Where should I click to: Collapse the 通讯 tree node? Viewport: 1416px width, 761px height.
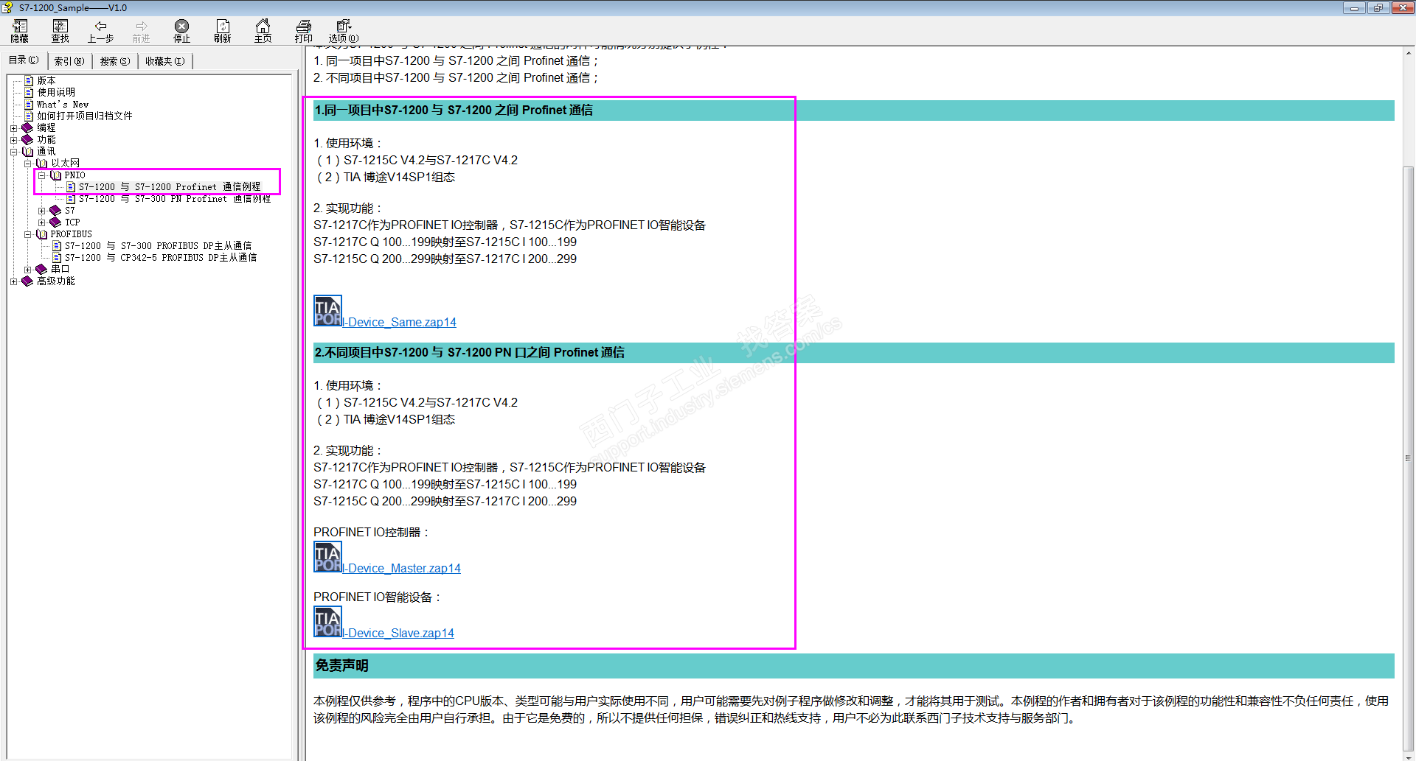[14, 152]
